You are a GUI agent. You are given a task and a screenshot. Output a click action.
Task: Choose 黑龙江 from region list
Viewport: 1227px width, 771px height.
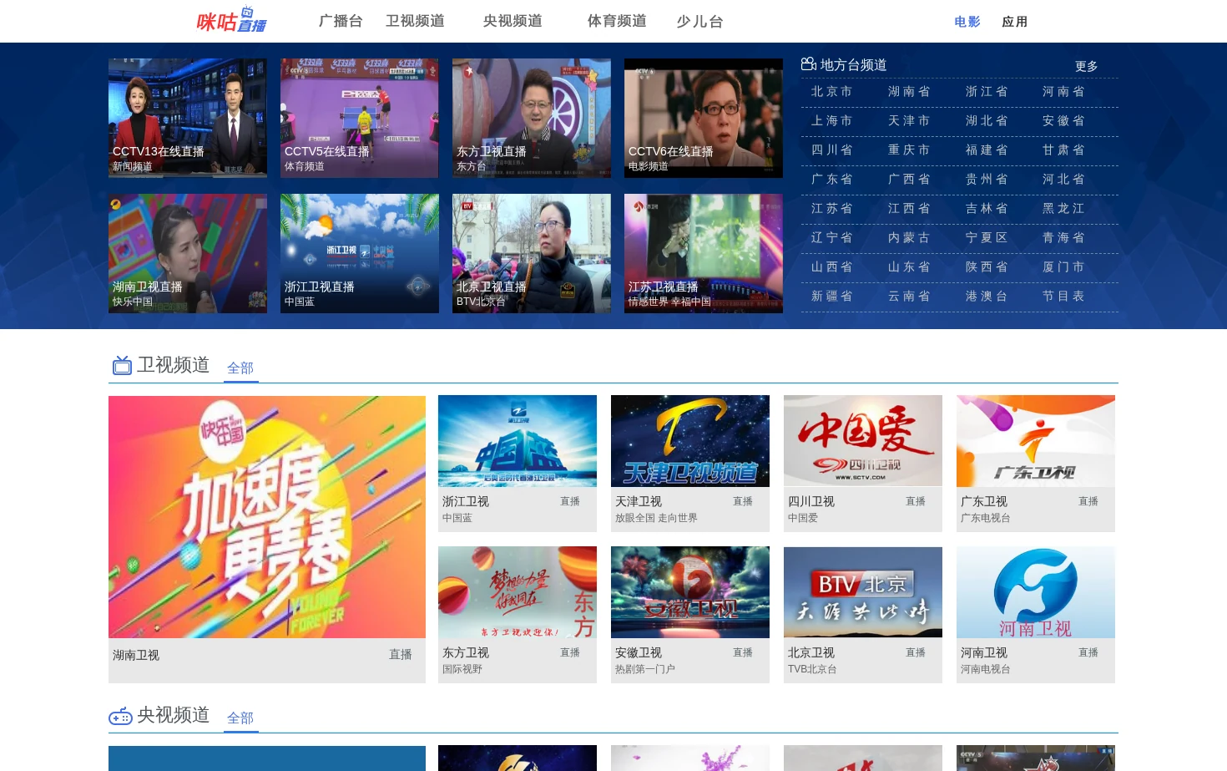(1063, 209)
